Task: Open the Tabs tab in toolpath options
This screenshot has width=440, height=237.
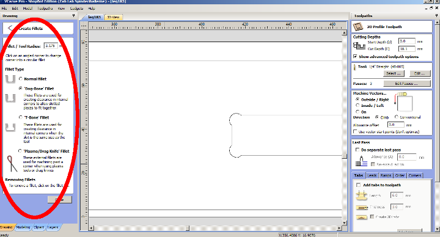Action: click(x=359, y=175)
